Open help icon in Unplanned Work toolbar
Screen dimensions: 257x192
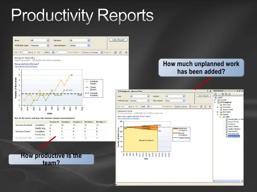(205, 107)
